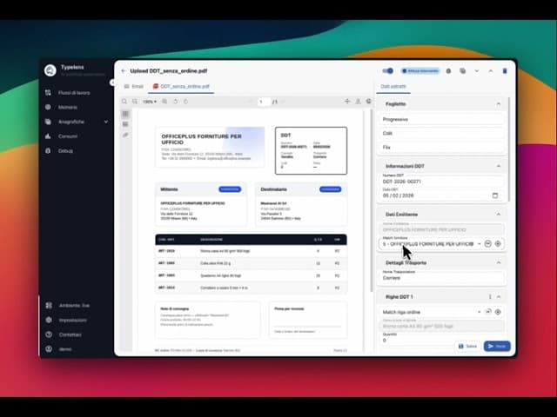Open the search tool in the PDF toolbar
This screenshot has width=557, height=417.
pyautogui.click(x=124, y=102)
